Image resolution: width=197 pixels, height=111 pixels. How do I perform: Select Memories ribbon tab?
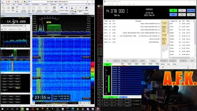coord(53,4)
